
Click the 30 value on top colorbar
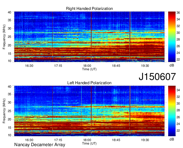178,33
